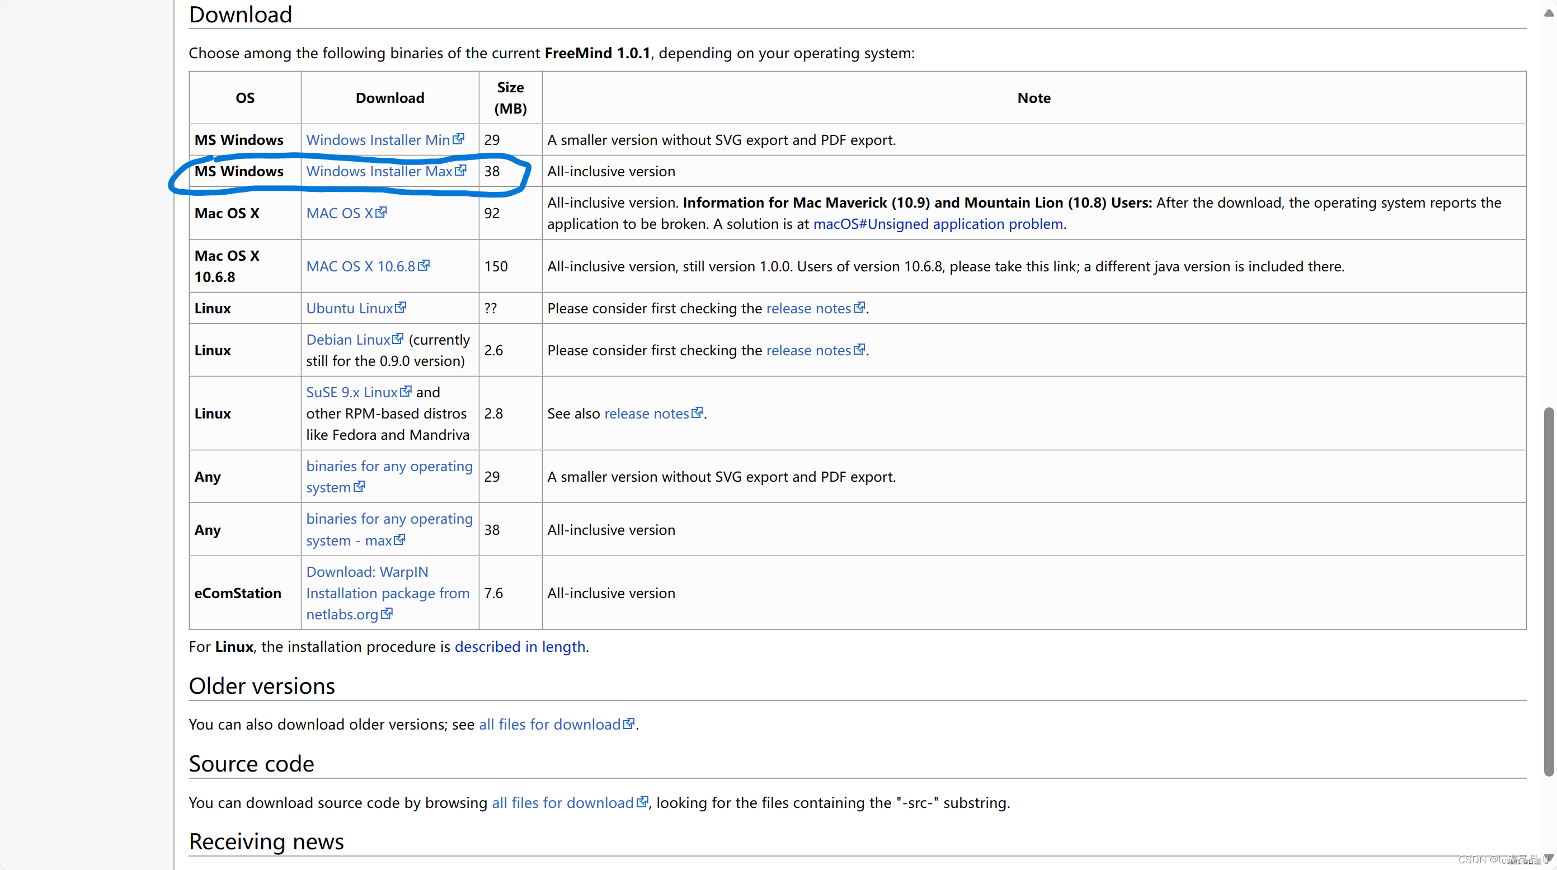Click external-link icon next to Ubuntu Linux
The image size is (1557, 870).
(x=401, y=308)
